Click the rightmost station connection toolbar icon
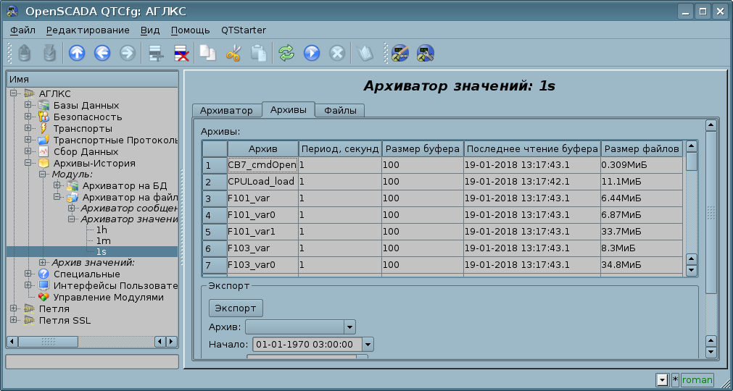733x391 pixels. pos(426,53)
